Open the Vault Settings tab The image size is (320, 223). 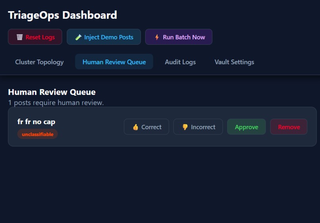[234, 62]
